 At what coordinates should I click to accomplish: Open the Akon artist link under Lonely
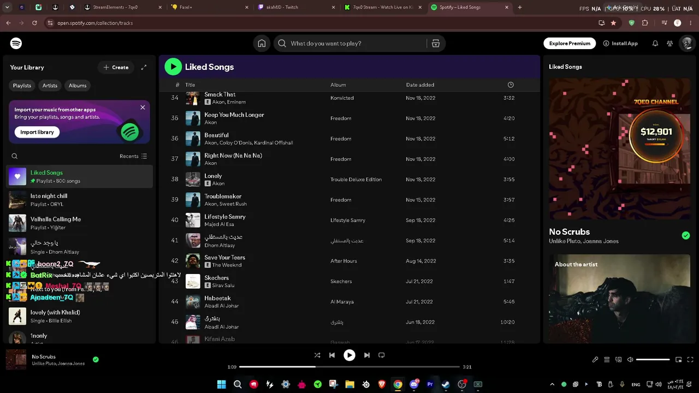tap(218, 184)
